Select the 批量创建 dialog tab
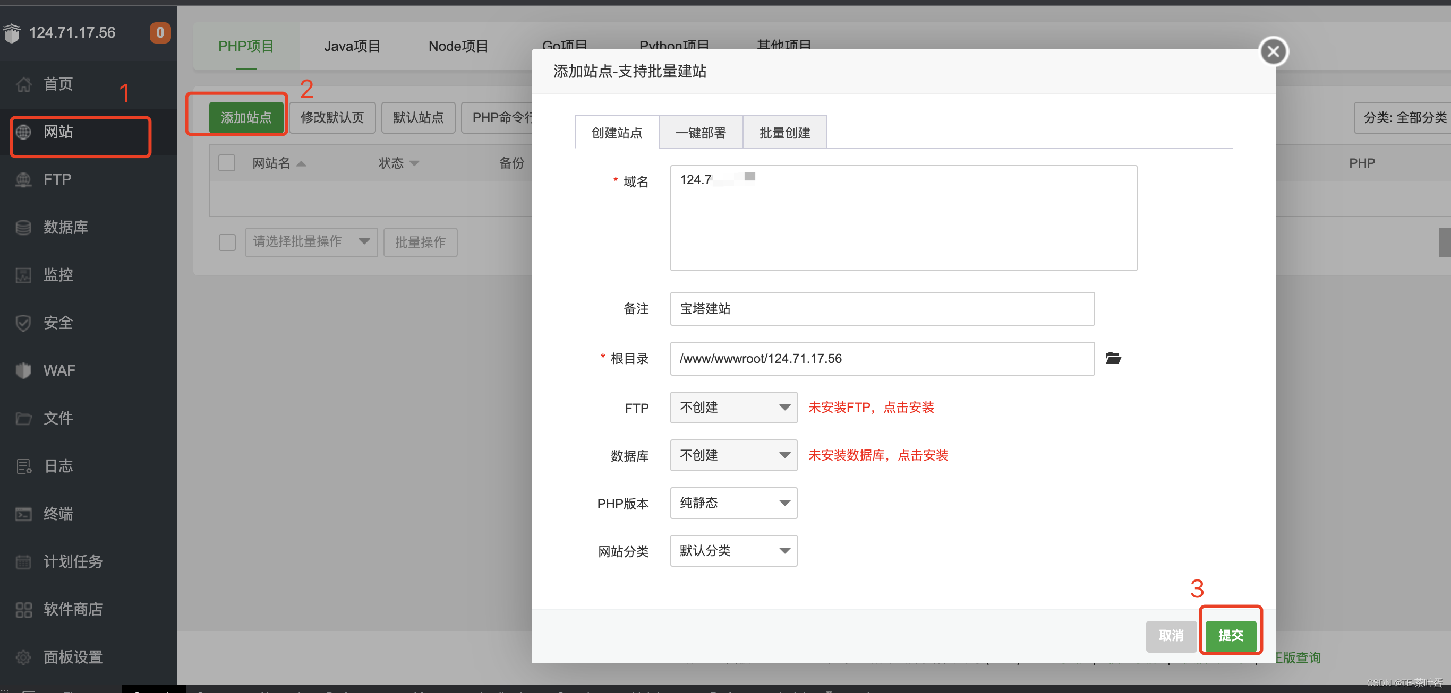 [784, 133]
